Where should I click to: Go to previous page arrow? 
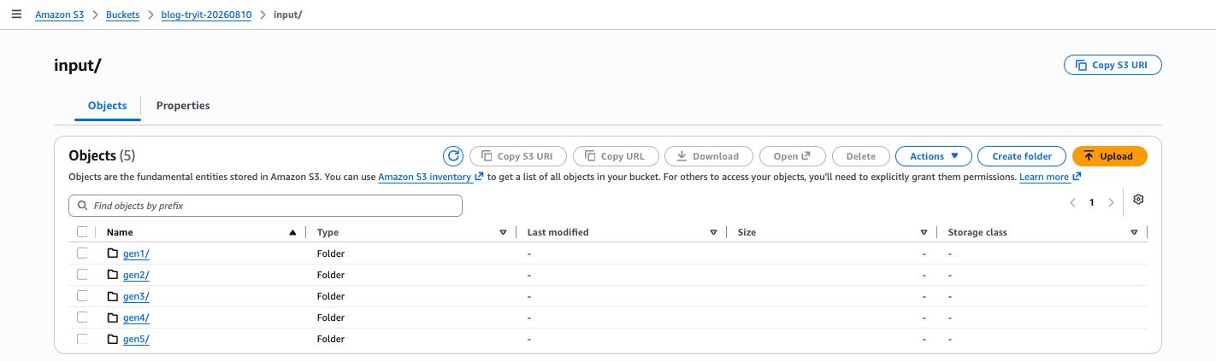(1072, 202)
